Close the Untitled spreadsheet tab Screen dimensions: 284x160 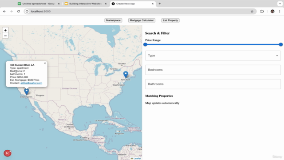point(59,4)
